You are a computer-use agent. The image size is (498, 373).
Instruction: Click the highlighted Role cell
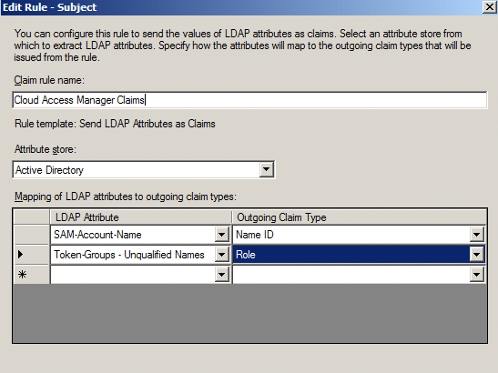pos(359,255)
